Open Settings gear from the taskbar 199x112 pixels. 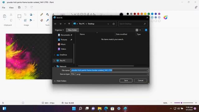(119, 109)
